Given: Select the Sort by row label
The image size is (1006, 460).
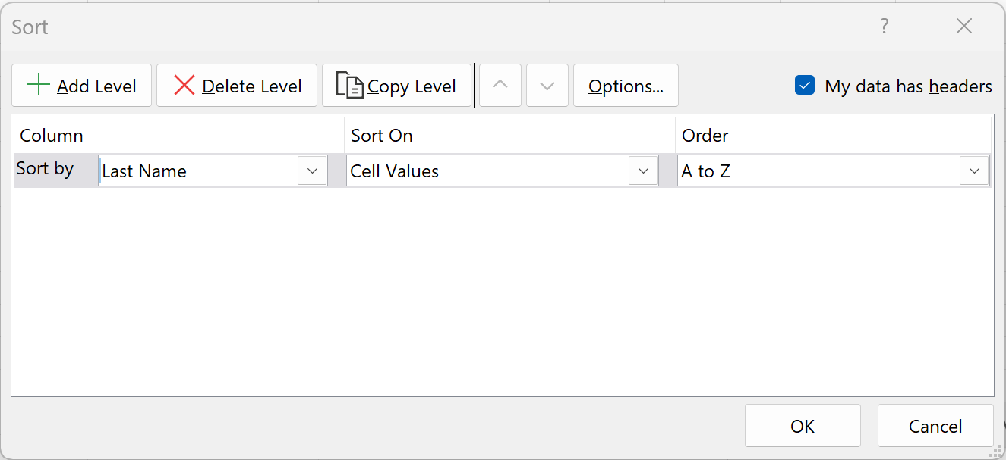Looking at the screenshot, I should pyautogui.click(x=45, y=168).
